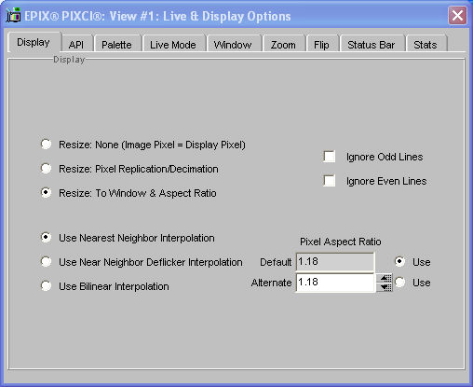This screenshot has width=473, height=387.
Task: Open the Status Bar tab
Action: (372, 45)
